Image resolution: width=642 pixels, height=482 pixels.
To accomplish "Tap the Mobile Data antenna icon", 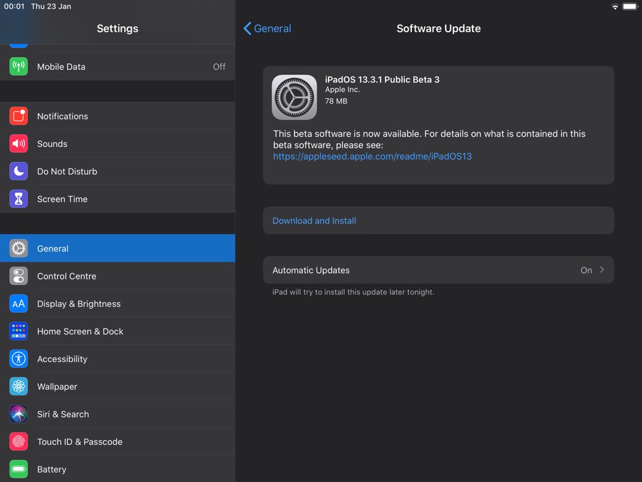I will coord(18,67).
